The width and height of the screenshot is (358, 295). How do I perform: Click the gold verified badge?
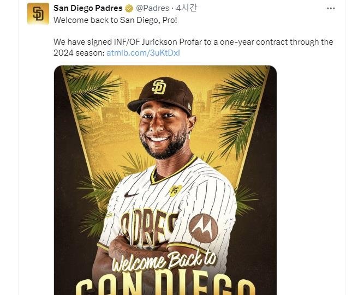tap(129, 9)
